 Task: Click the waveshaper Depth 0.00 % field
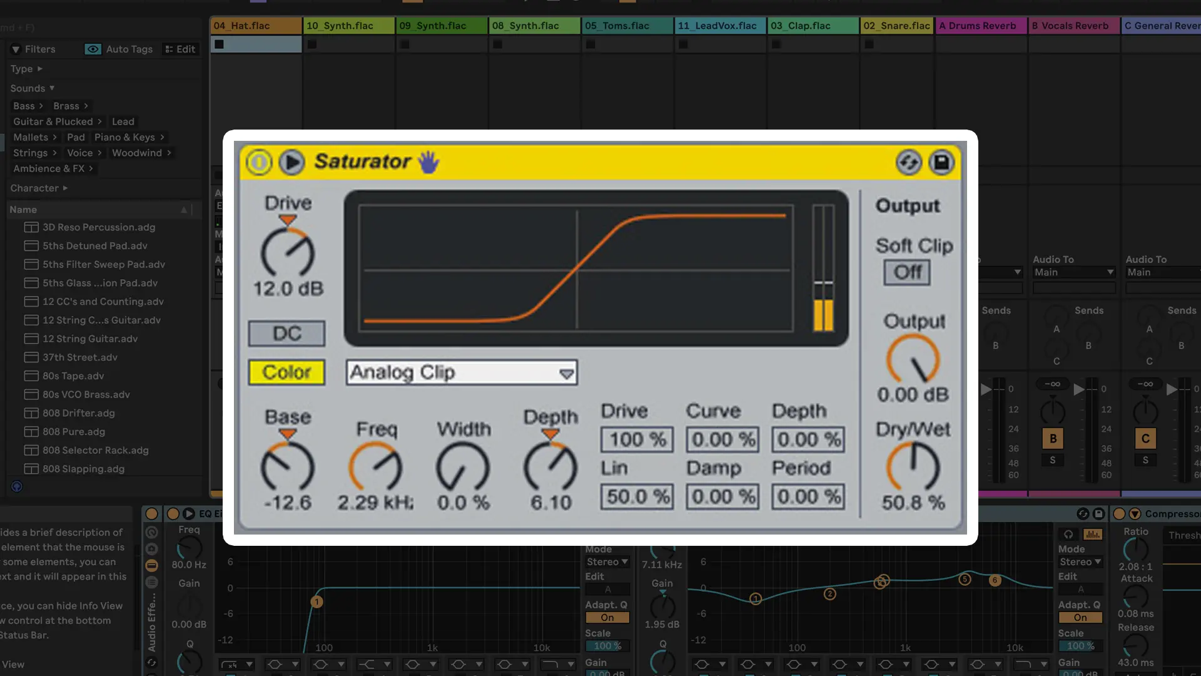click(808, 439)
